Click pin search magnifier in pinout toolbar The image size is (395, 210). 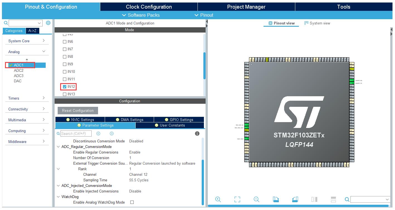[347, 199]
